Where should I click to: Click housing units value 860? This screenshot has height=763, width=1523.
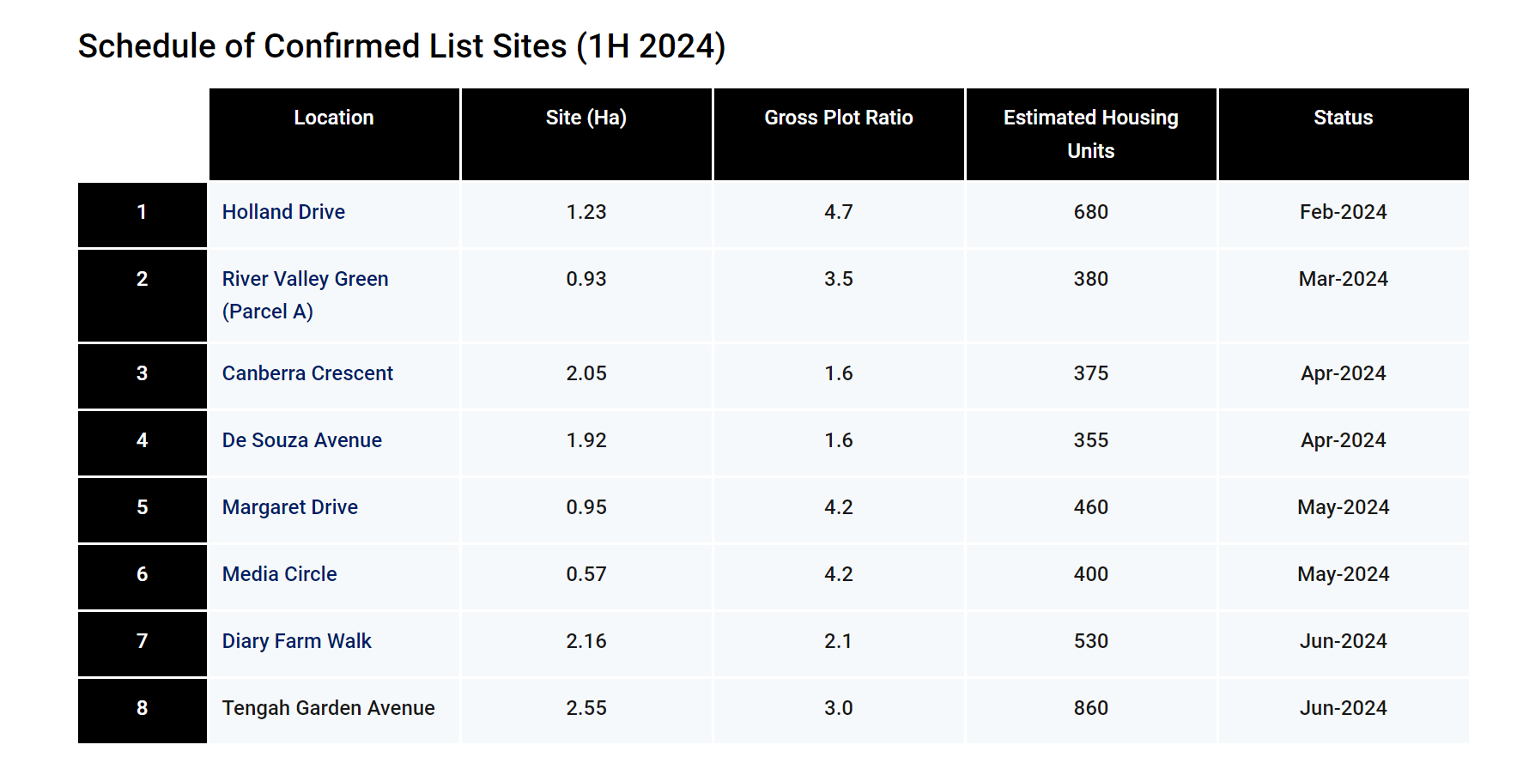pos(1091,708)
